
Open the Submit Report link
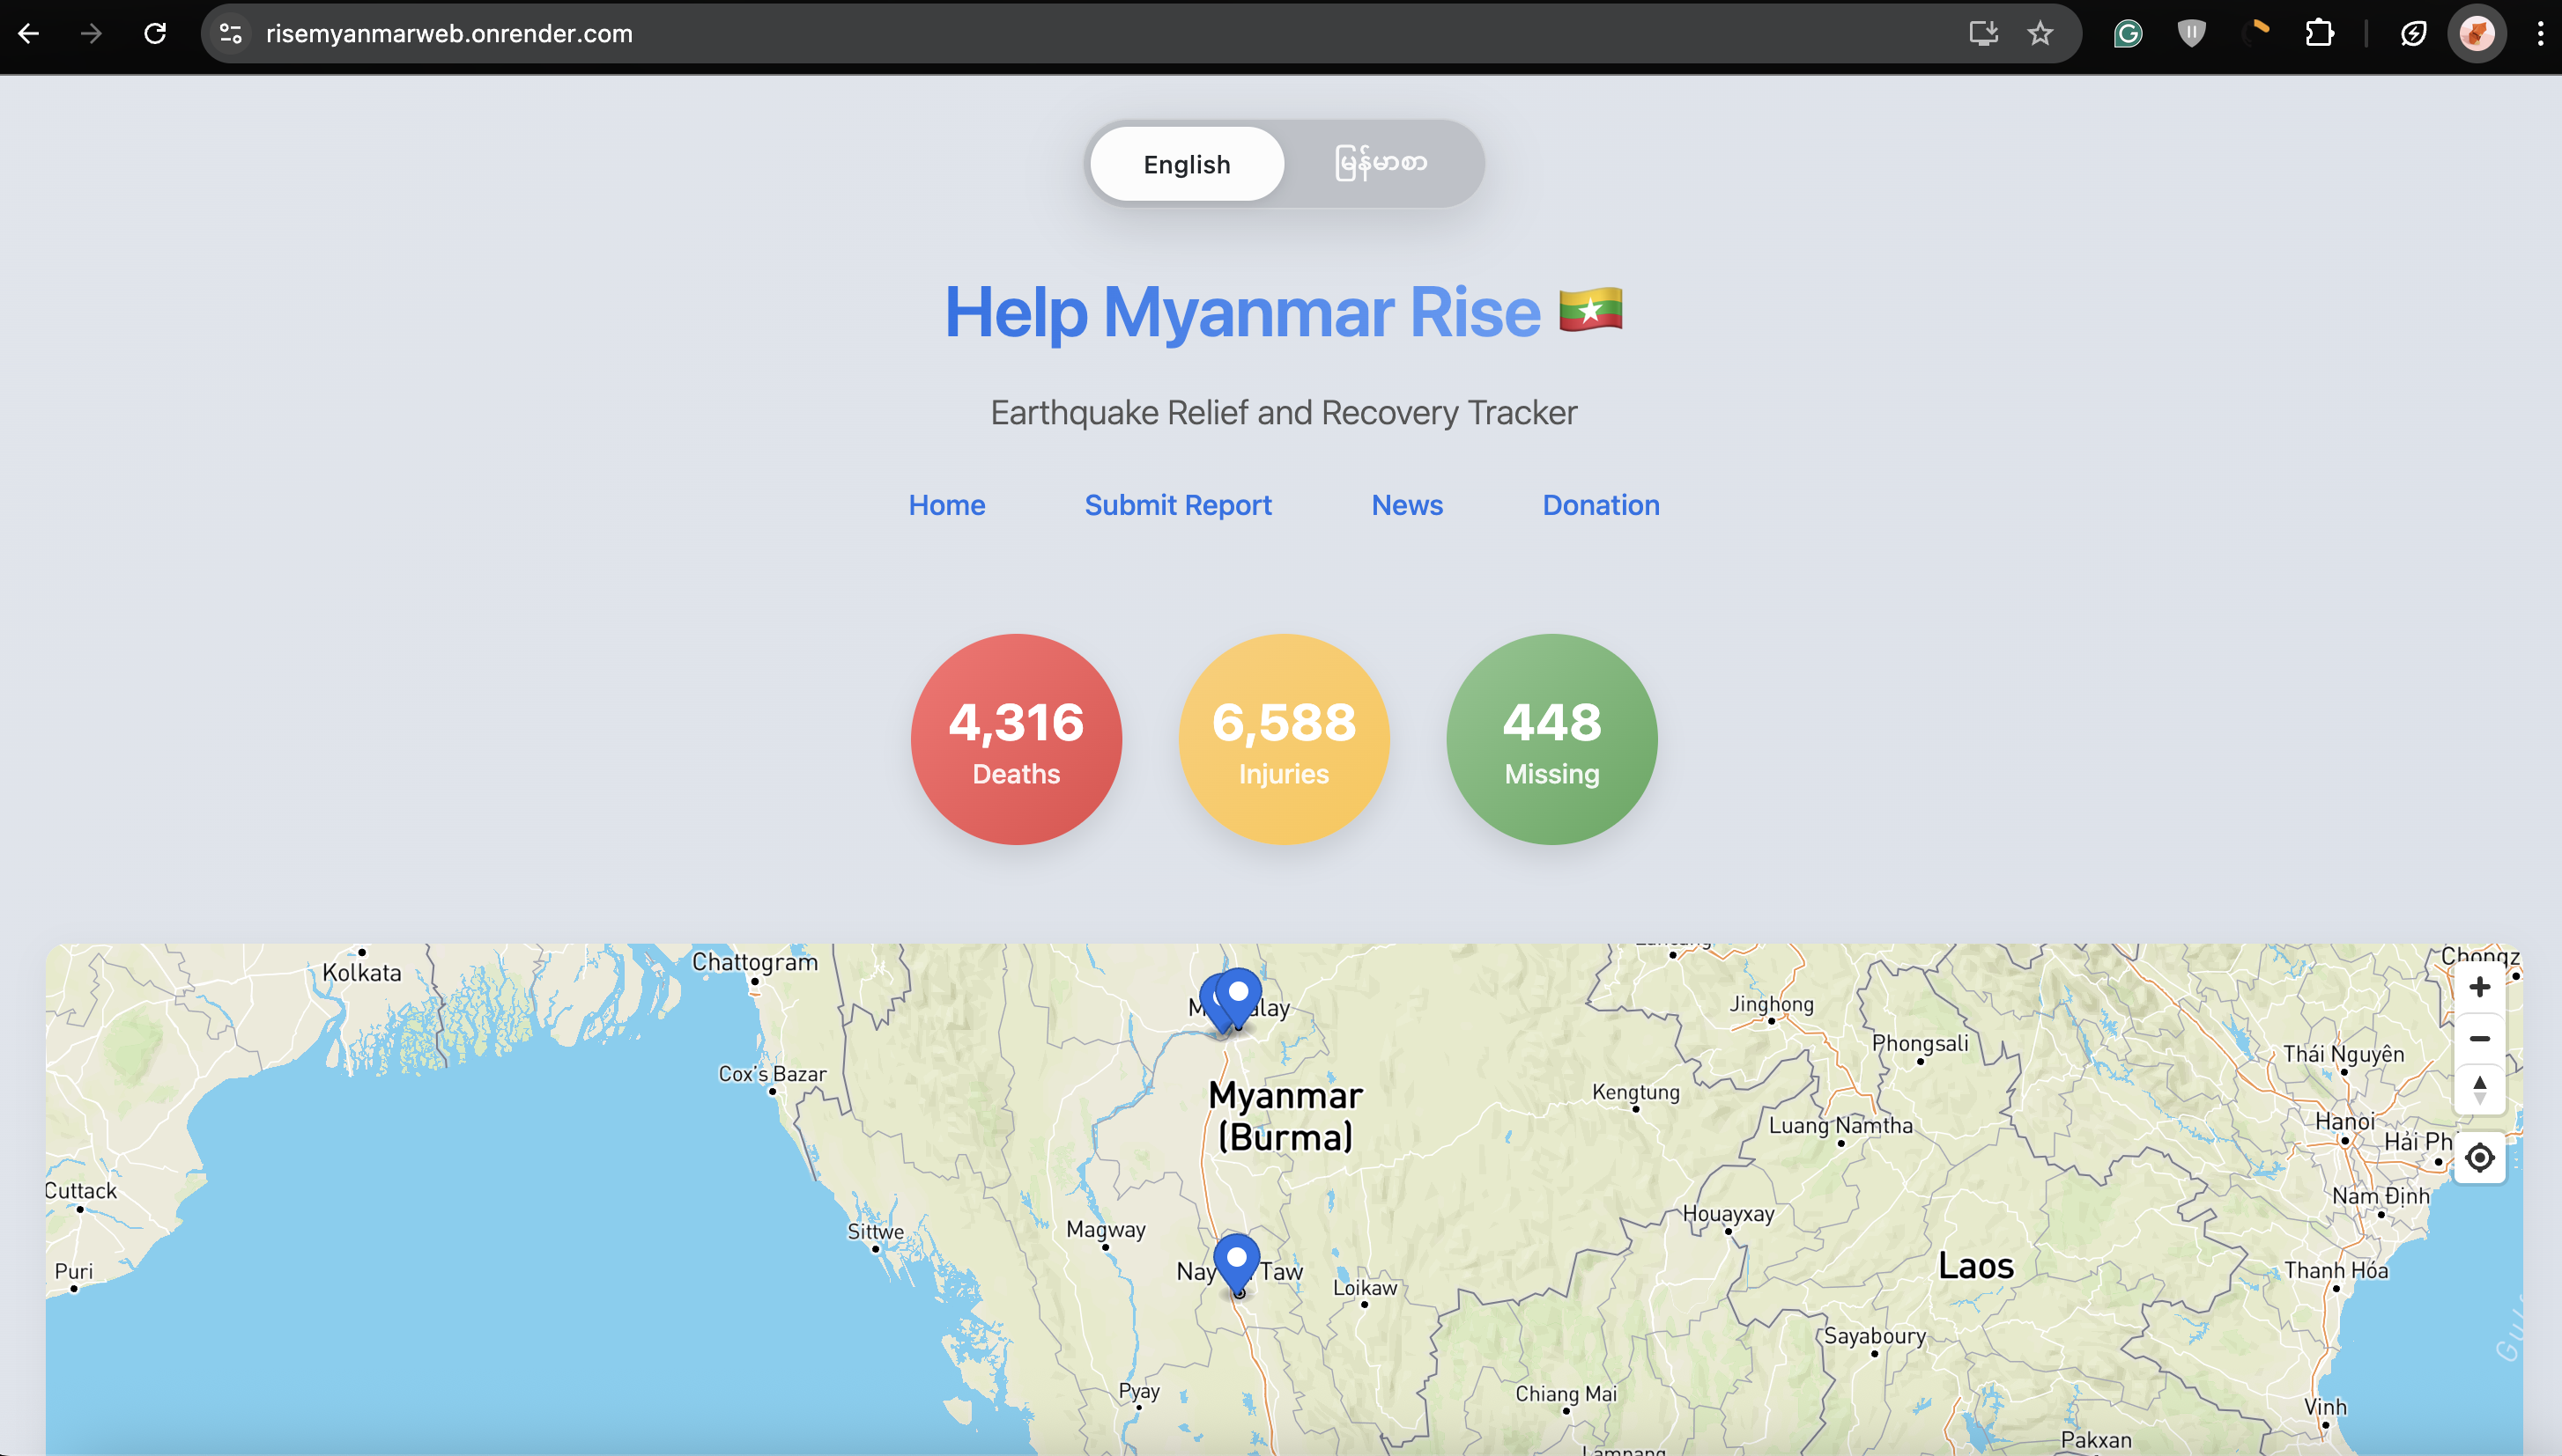point(1178,505)
